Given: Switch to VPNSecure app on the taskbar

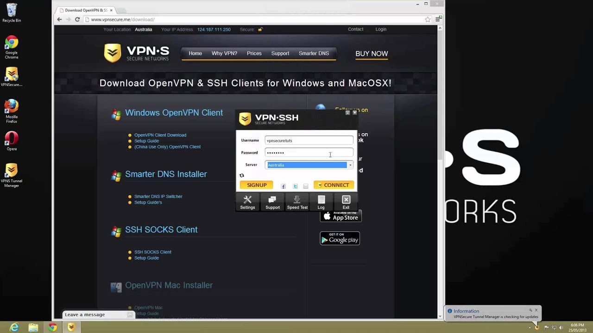Looking at the screenshot, I should 71,327.
